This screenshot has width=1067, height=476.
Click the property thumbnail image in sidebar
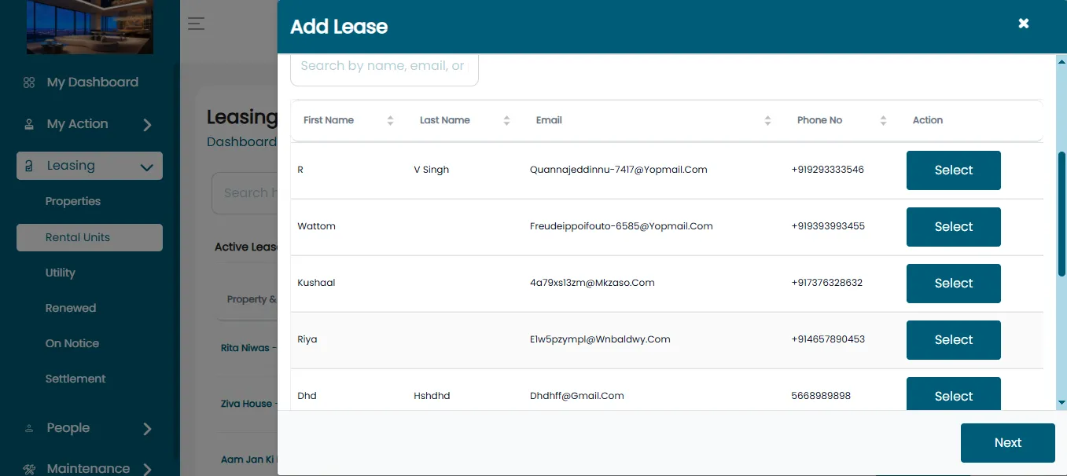coord(90,27)
